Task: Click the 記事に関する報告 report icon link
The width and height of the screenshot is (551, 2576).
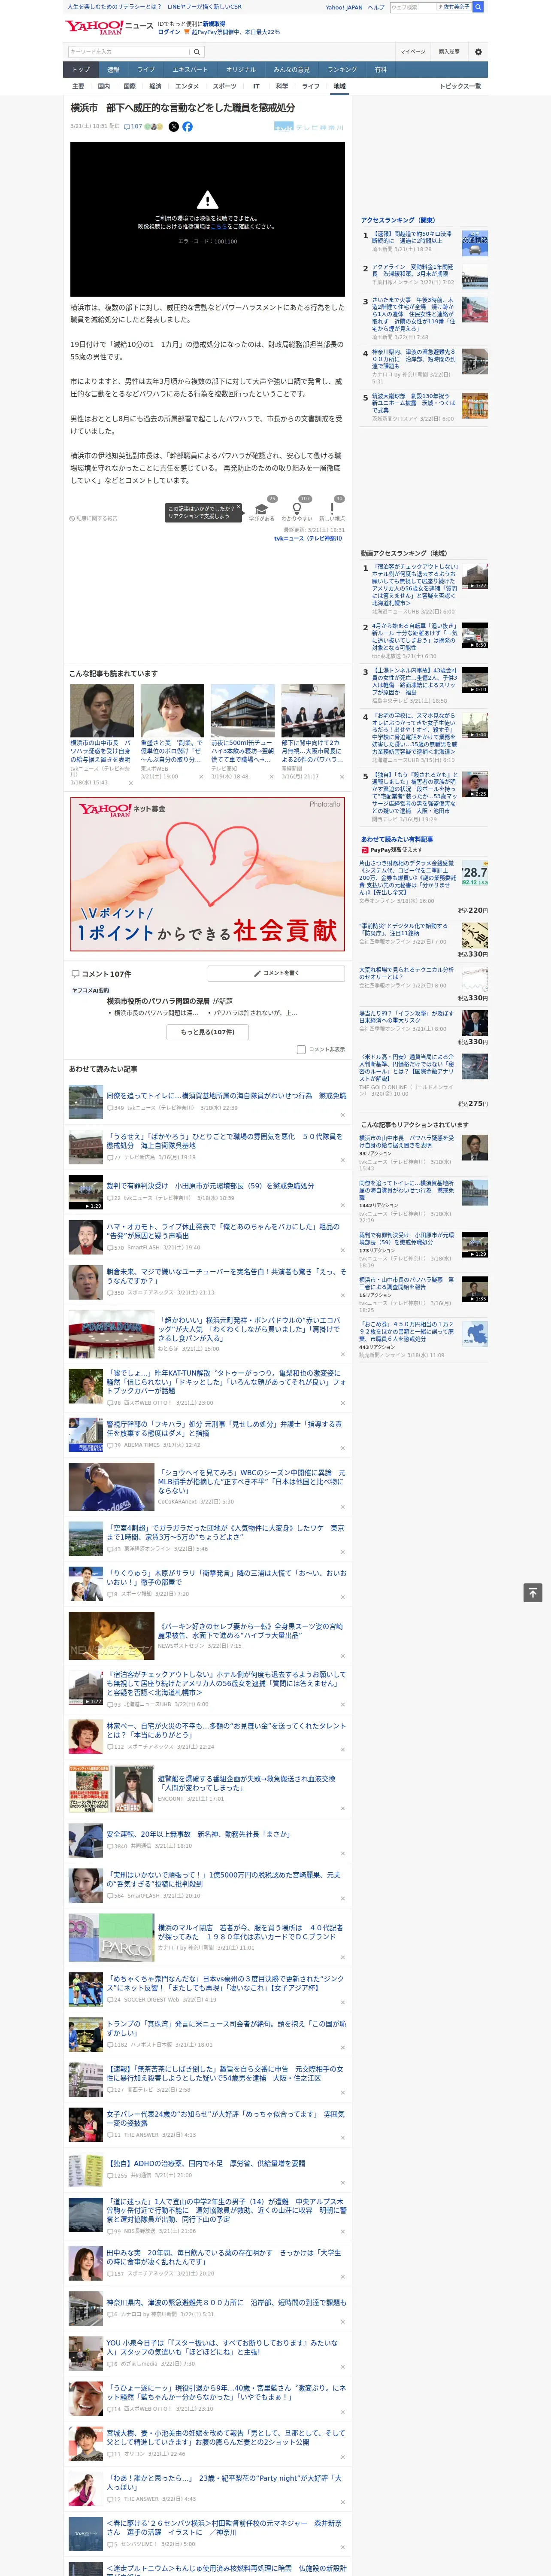Action: (93, 519)
